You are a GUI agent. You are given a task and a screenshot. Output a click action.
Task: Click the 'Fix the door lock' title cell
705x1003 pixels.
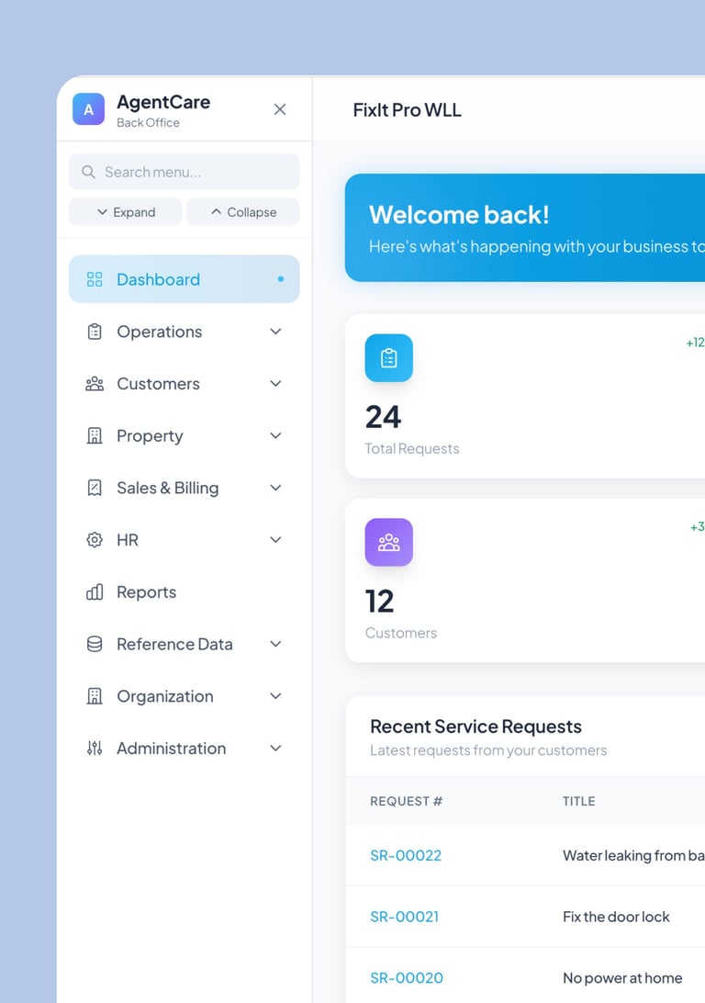pos(616,917)
